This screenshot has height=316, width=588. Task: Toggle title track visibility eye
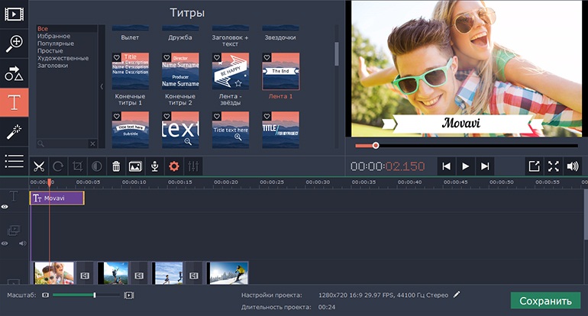(x=5, y=207)
